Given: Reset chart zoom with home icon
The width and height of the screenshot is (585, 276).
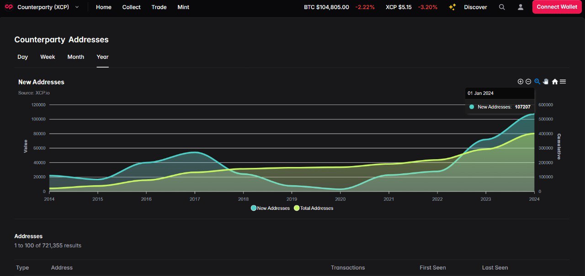Looking at the screenshot, I should coord(554,82).
